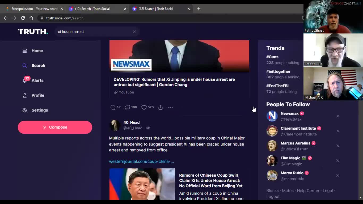The image size is (363, 204).
Task: Open the Marcus Aurelius suggested account
Action: coord(296,143)
